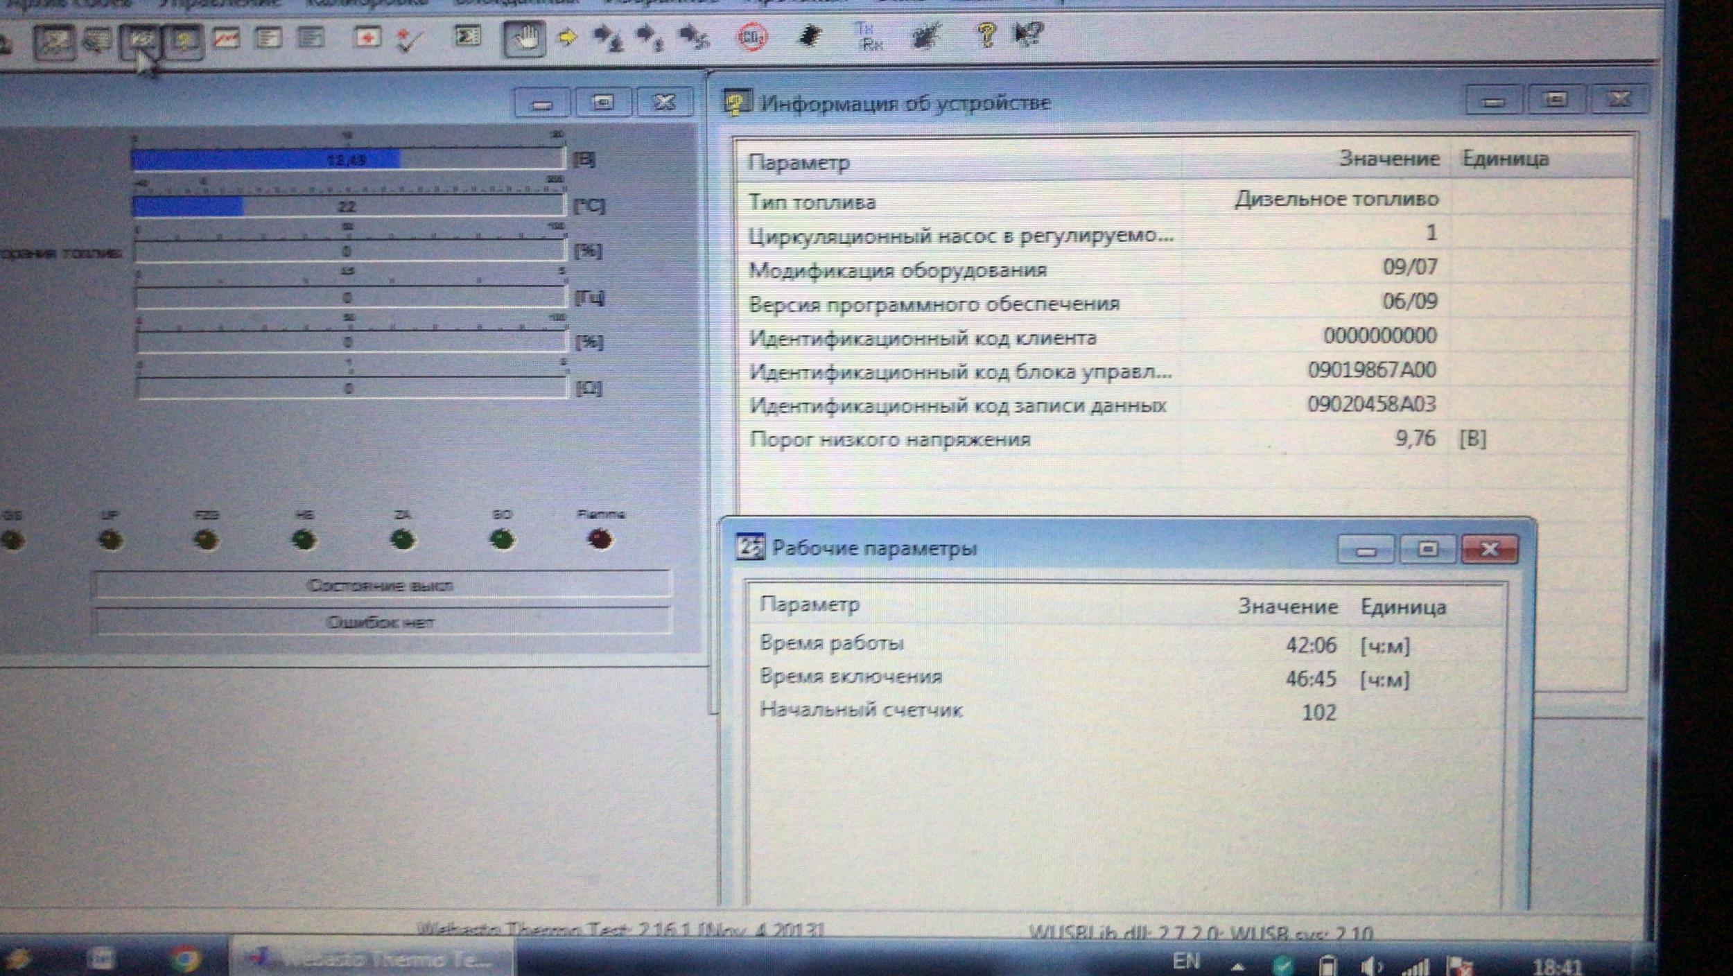
Task: Click the sigma summary toolbar icon
Action: click(x=467, y=36)
